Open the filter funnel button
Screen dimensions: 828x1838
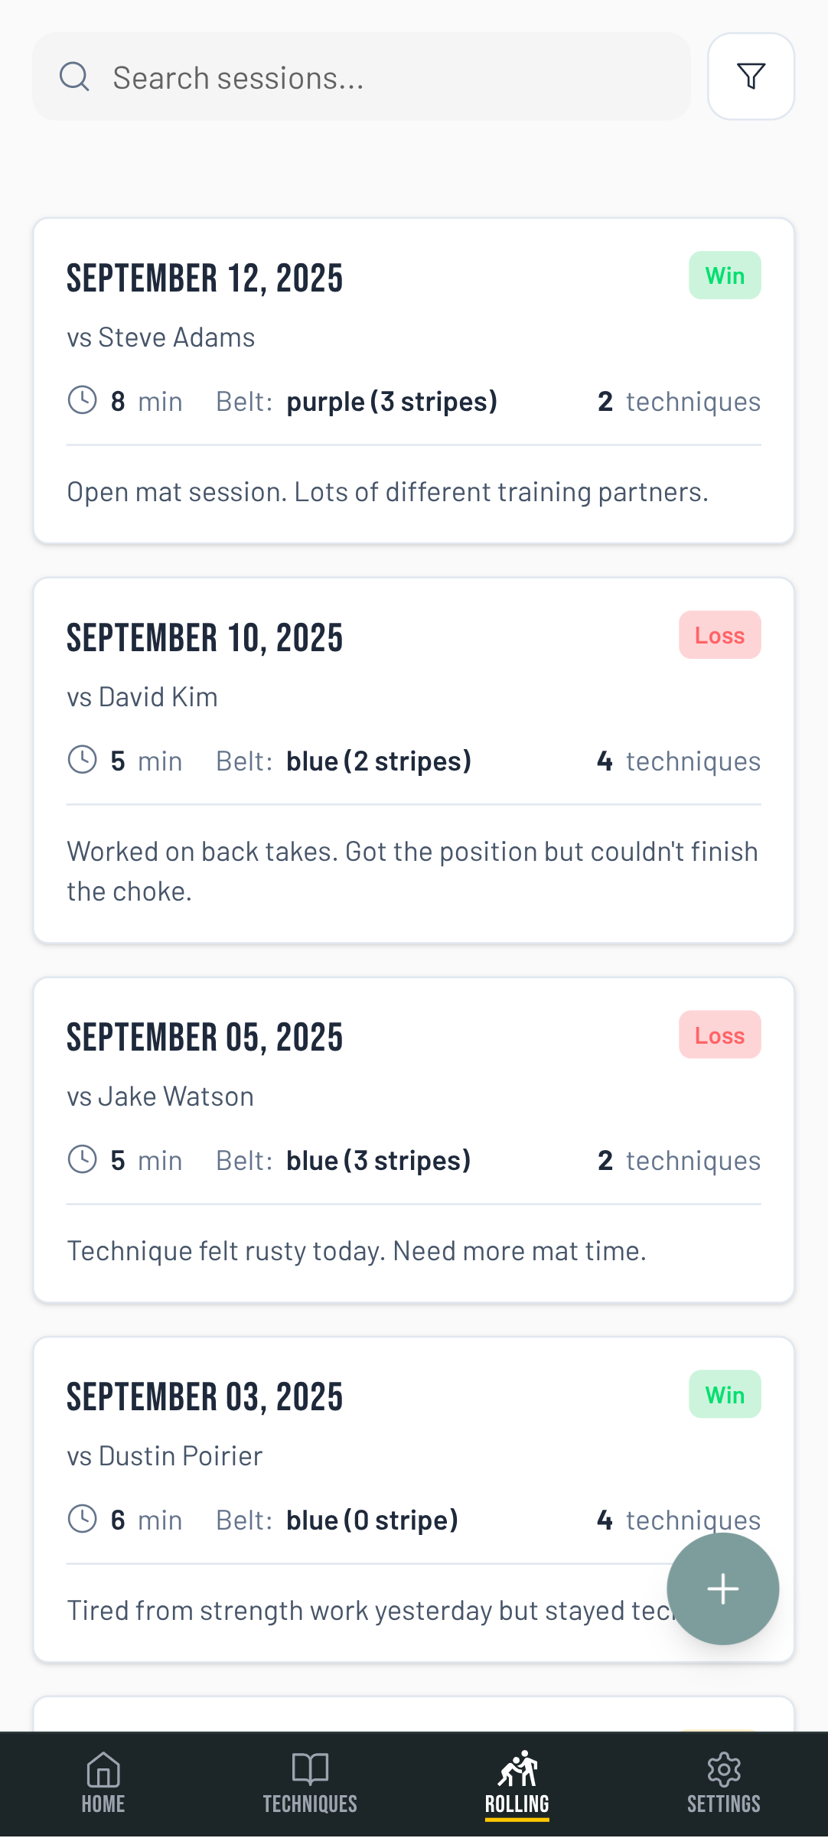tap(751, 77)
